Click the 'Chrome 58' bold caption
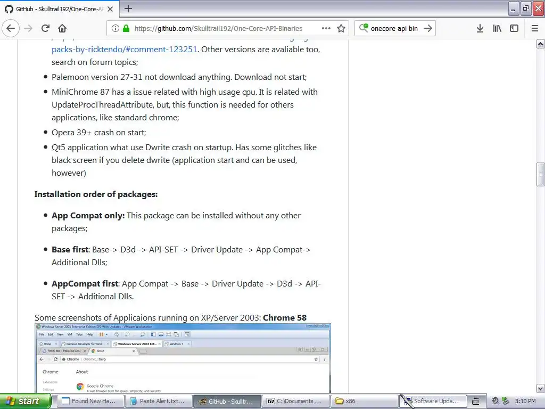Viewport: 545px width, 409px height. tap(285, 317)
